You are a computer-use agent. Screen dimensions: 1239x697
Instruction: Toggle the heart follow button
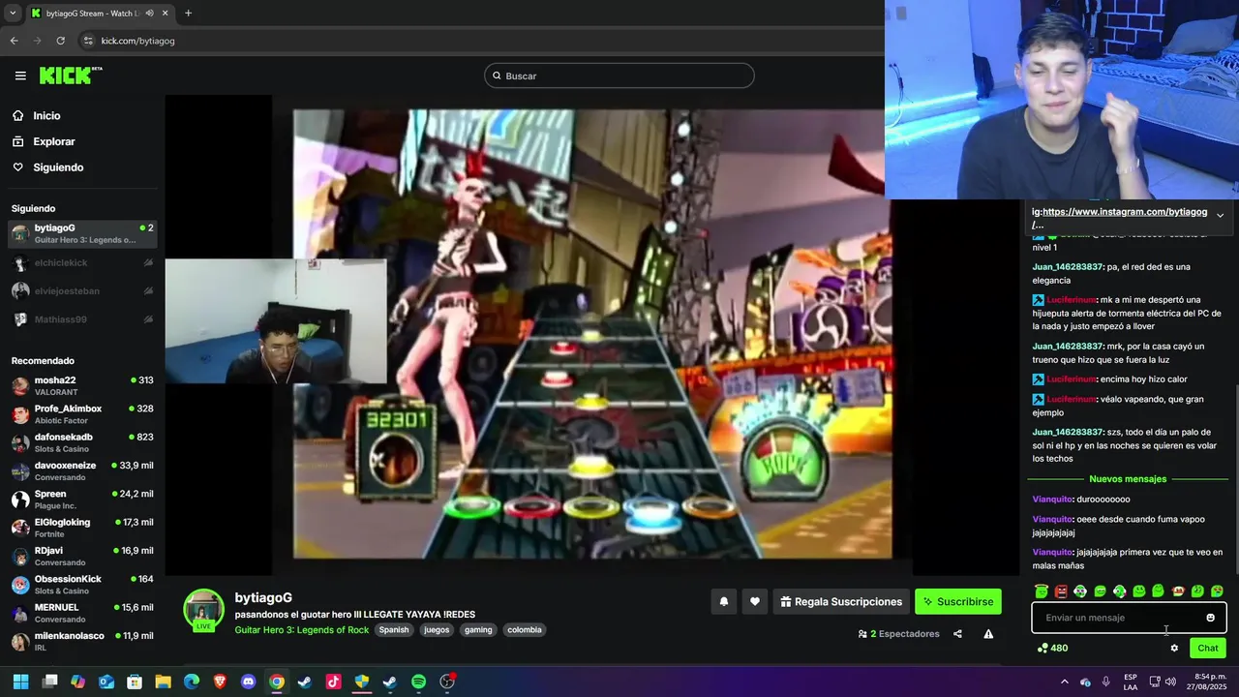pos(755,602)
